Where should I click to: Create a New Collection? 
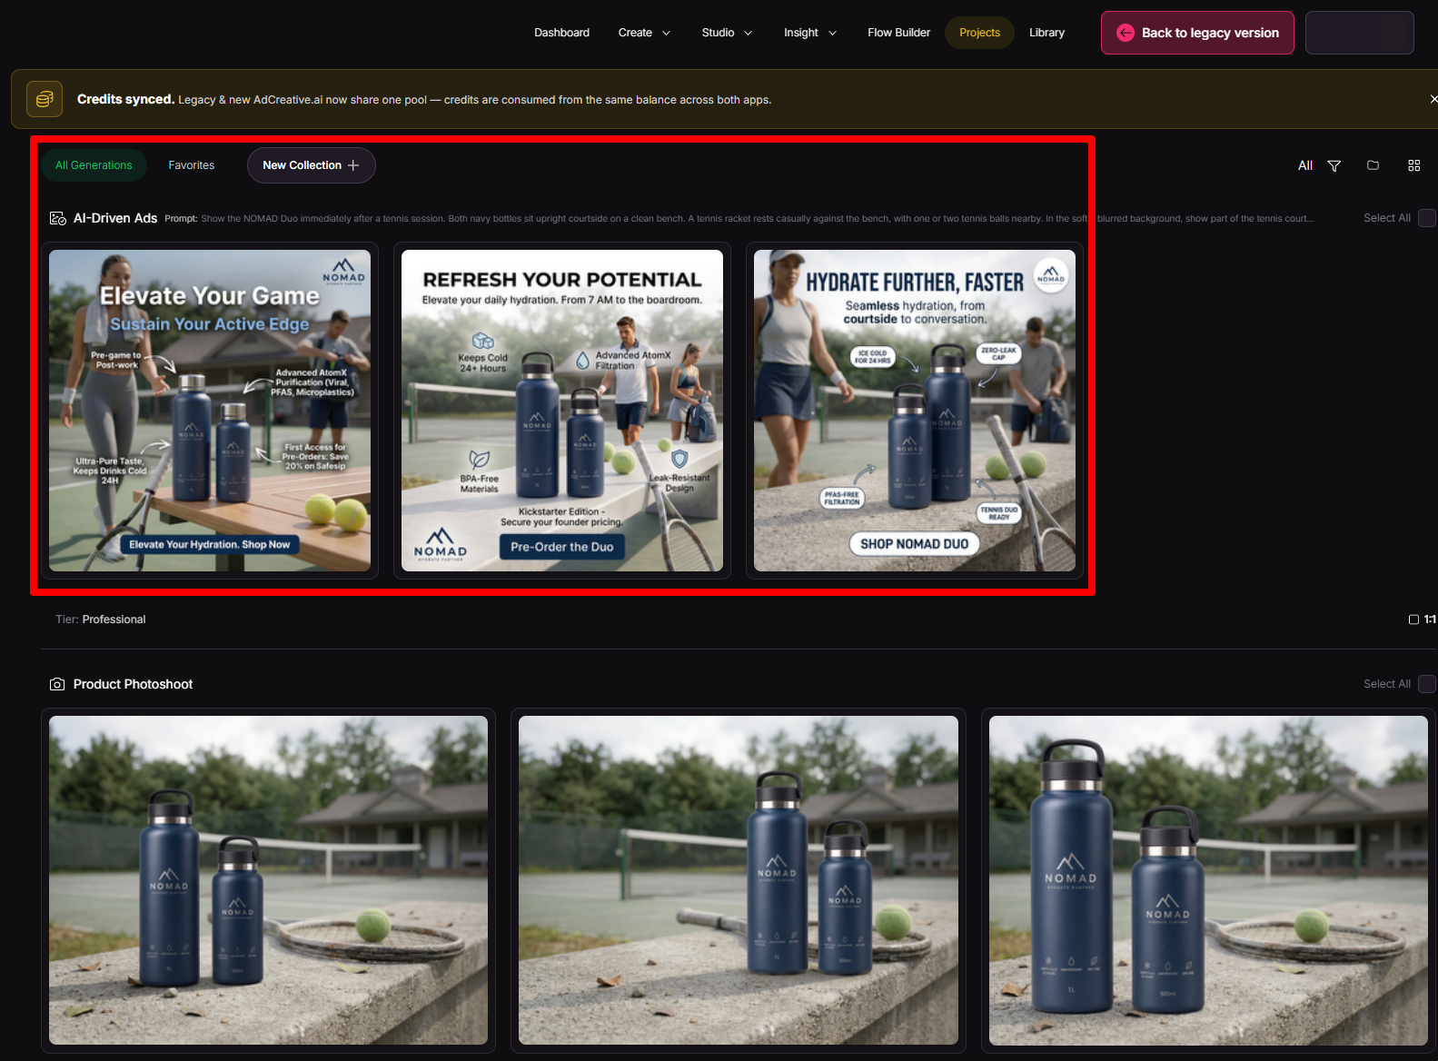pos(311,165)
